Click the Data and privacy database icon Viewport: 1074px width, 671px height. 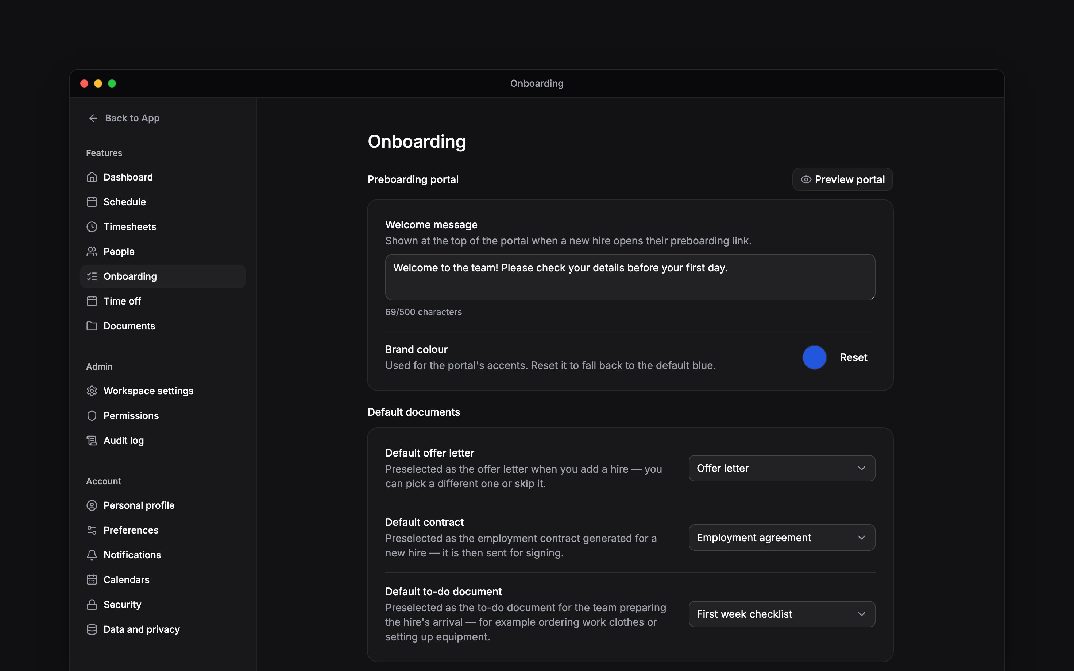(x=92, y=630)
